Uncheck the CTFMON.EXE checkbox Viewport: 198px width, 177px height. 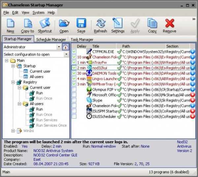pyautogui.click(x=74, y=52)
